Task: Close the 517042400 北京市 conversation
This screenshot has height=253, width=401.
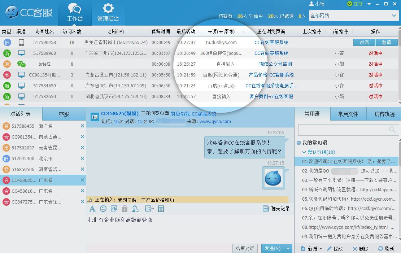Action: (x=82, y=158)
